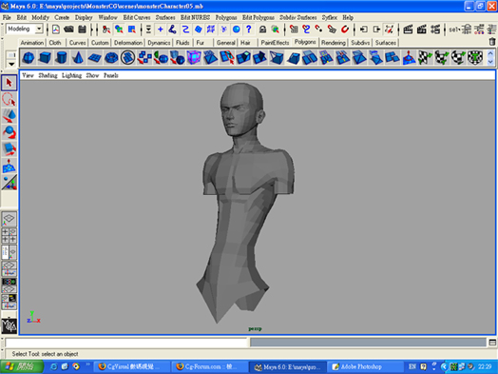Click the render current frame clapper icon

[x=408, y=30]
